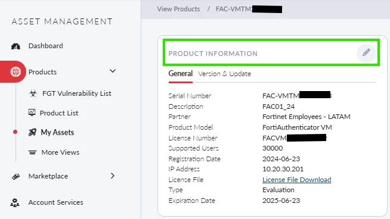This screenshot has width=390, height=219.
Task: Click the Registration Date field label
Action: point(194,159)
